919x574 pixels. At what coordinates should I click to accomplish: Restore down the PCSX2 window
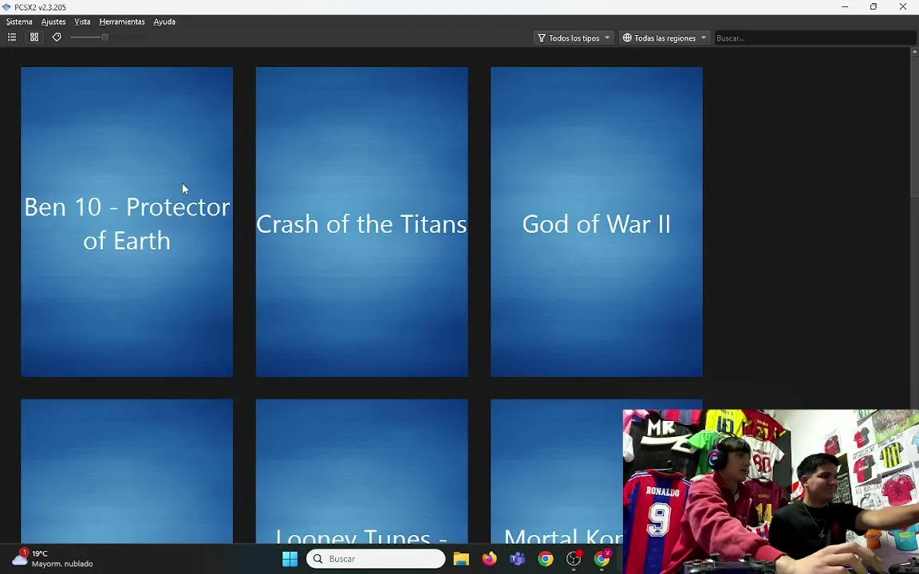pyautogui.click(x=874, y=7)
